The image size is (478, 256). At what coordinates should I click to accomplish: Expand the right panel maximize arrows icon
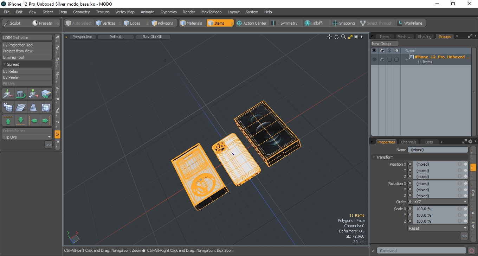coord(470,36)
